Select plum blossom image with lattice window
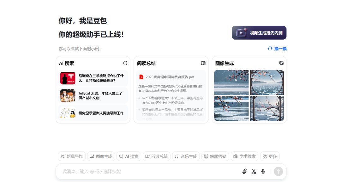This screenshot has height=182, width=341. [x=267, y=108]
